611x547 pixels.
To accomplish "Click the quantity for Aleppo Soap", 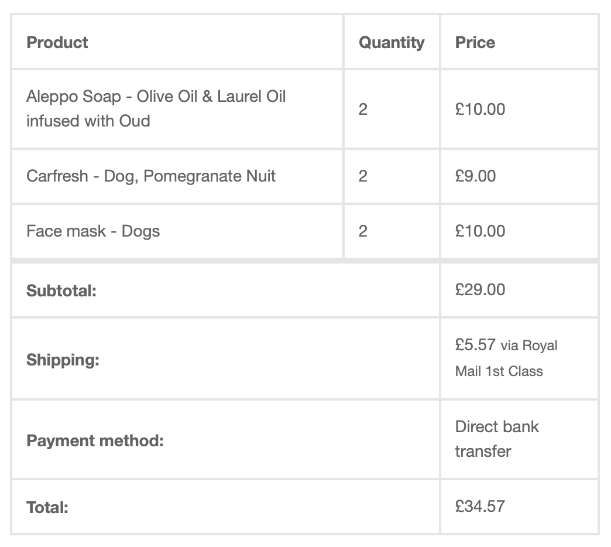I will click(x=363, y=109).
